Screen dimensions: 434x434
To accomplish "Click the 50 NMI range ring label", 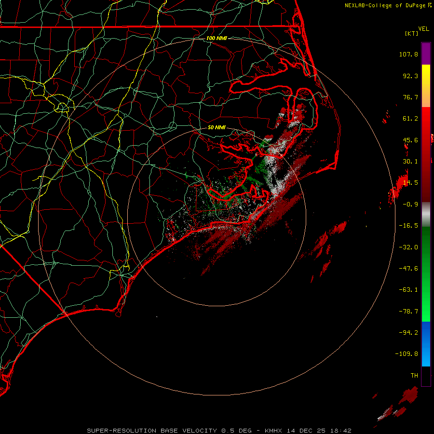I will tap(217, 127).
